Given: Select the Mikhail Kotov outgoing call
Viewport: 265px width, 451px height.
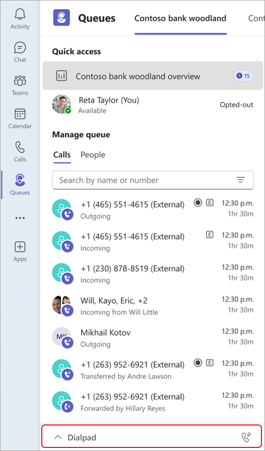Looking at the screenshot, I should coord(152,337).
